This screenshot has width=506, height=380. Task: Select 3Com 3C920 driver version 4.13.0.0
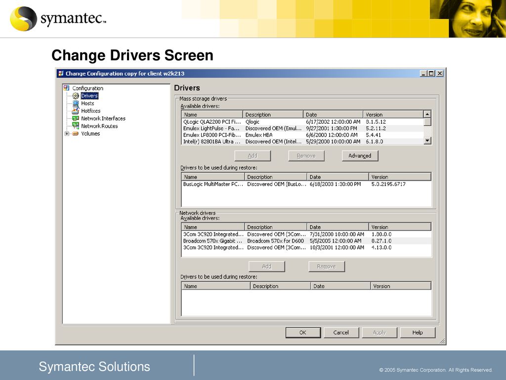tap(306, 247)
